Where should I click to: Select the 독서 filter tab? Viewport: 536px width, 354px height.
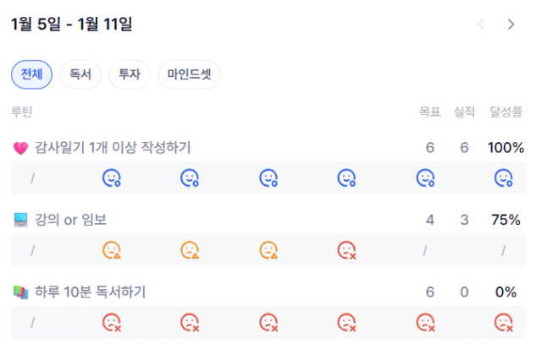click(x=80, y=74)
